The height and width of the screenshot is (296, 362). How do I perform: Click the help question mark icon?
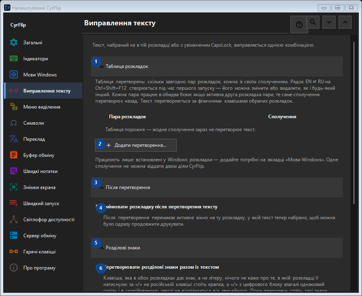click(x=299, y=25)
